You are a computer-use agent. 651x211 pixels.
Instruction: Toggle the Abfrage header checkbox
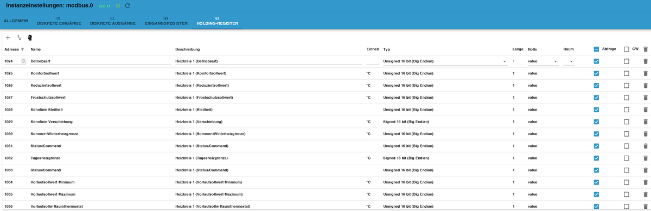(596, 49)
